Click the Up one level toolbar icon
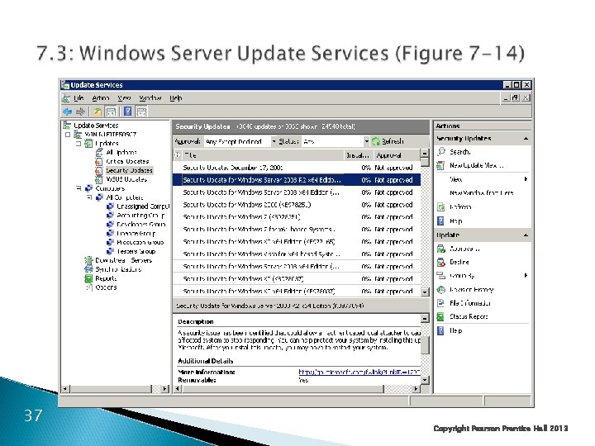 [x=98, y=111]
